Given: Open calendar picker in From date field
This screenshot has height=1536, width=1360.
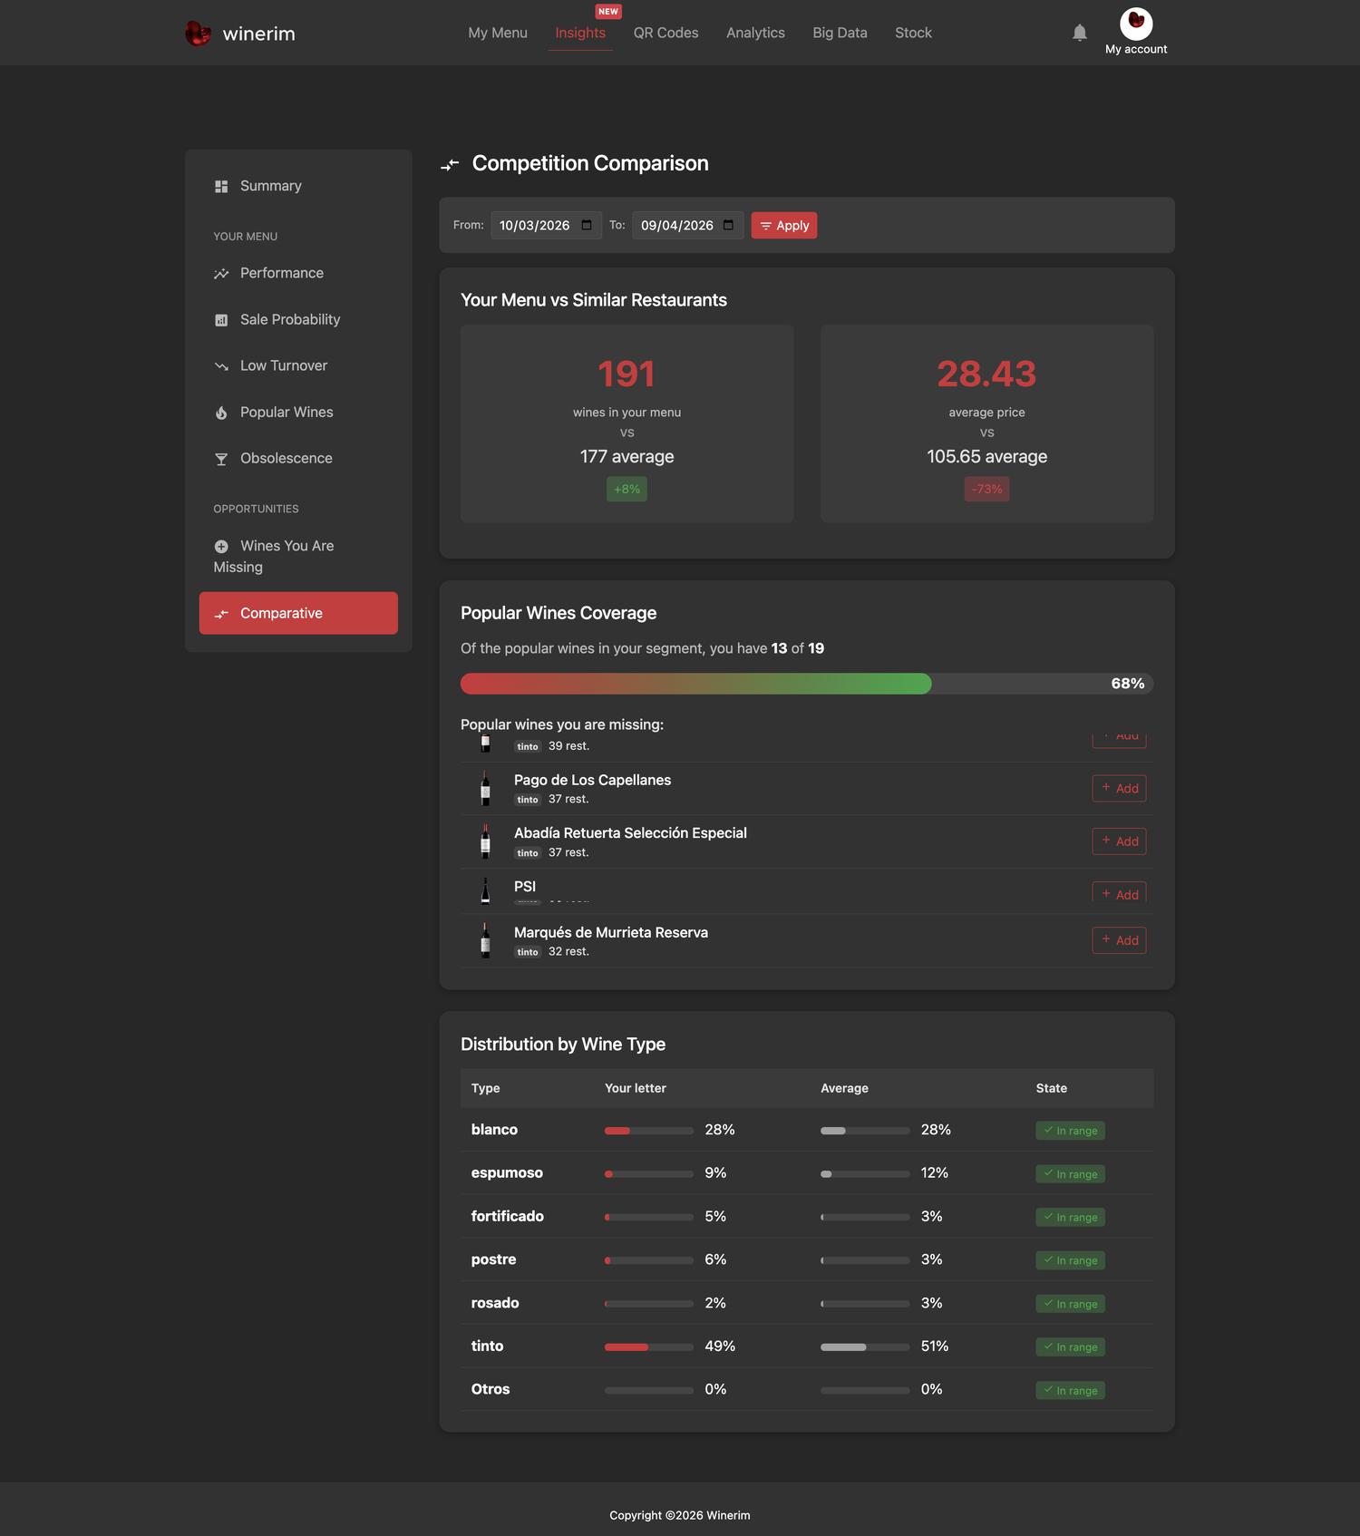Looking at the screenshot, I should tap(587, 225).
